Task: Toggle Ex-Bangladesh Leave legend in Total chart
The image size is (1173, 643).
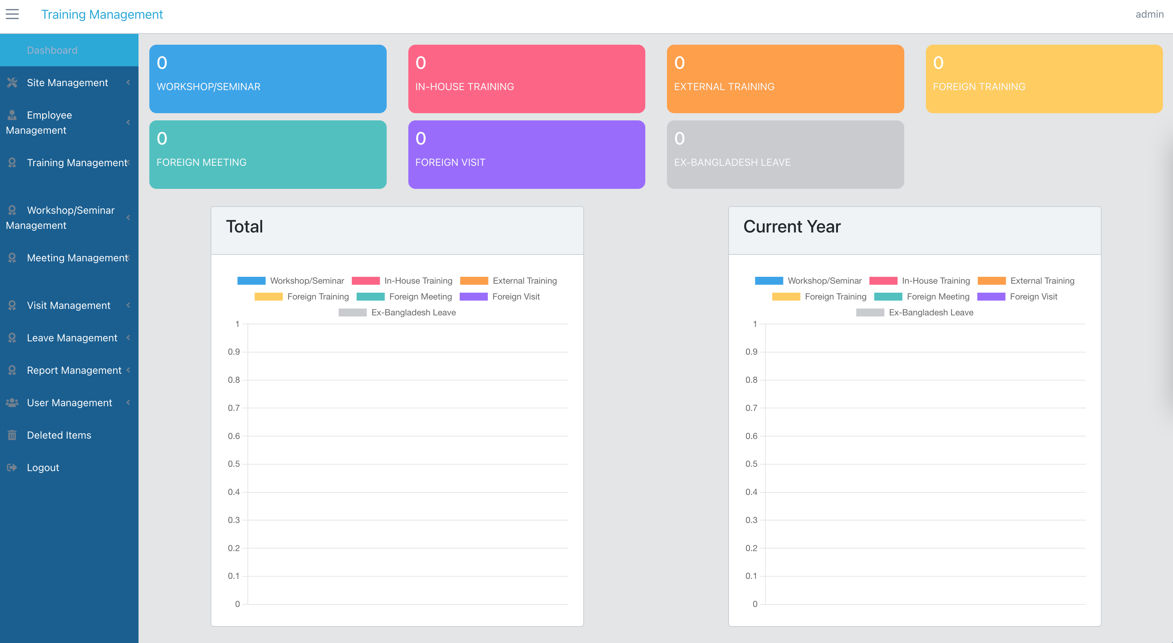Action: click(397, 312)
